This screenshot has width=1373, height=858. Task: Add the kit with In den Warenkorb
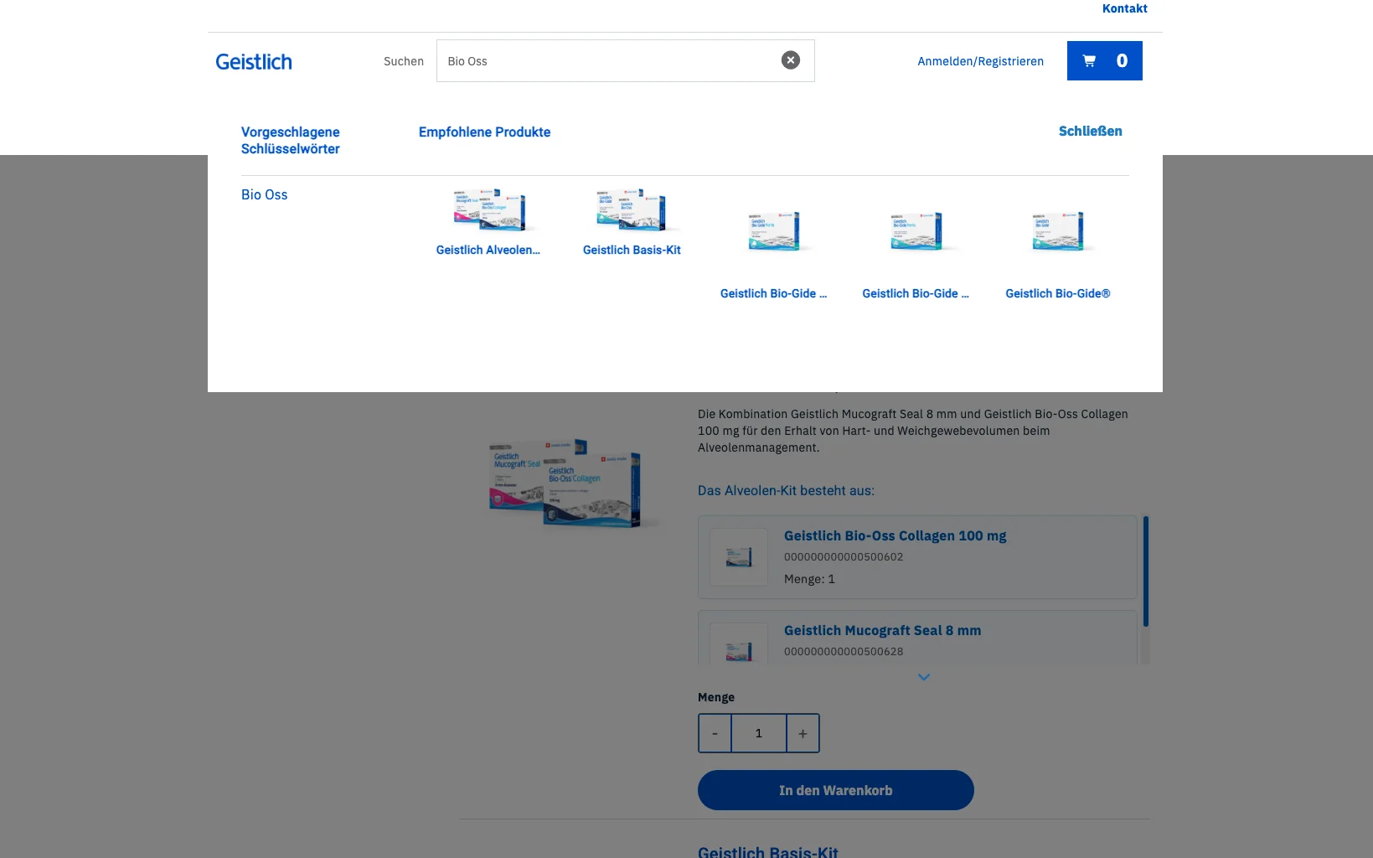pos(836,790)
